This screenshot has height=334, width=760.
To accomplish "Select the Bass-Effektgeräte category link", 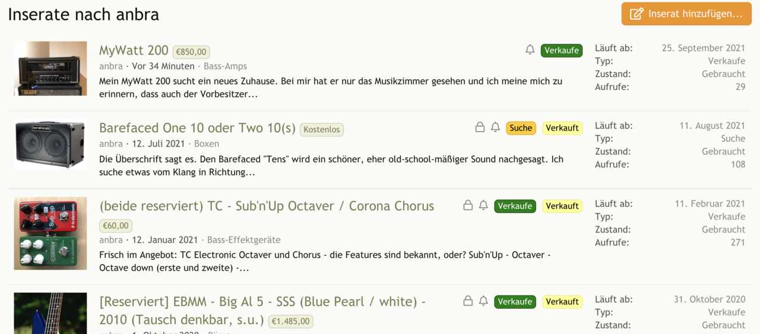I will pos(243,240).
